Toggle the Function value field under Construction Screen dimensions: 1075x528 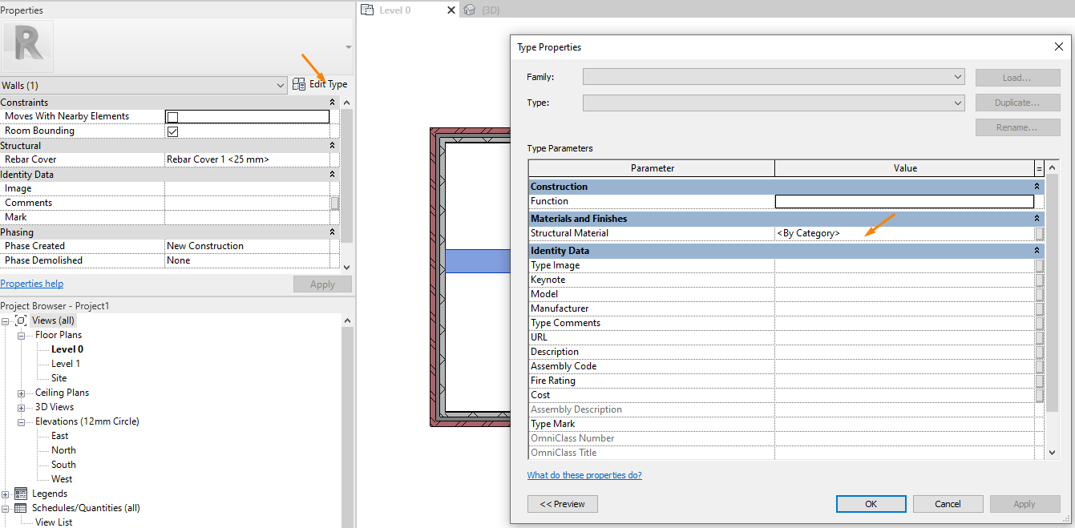(905, 201)
